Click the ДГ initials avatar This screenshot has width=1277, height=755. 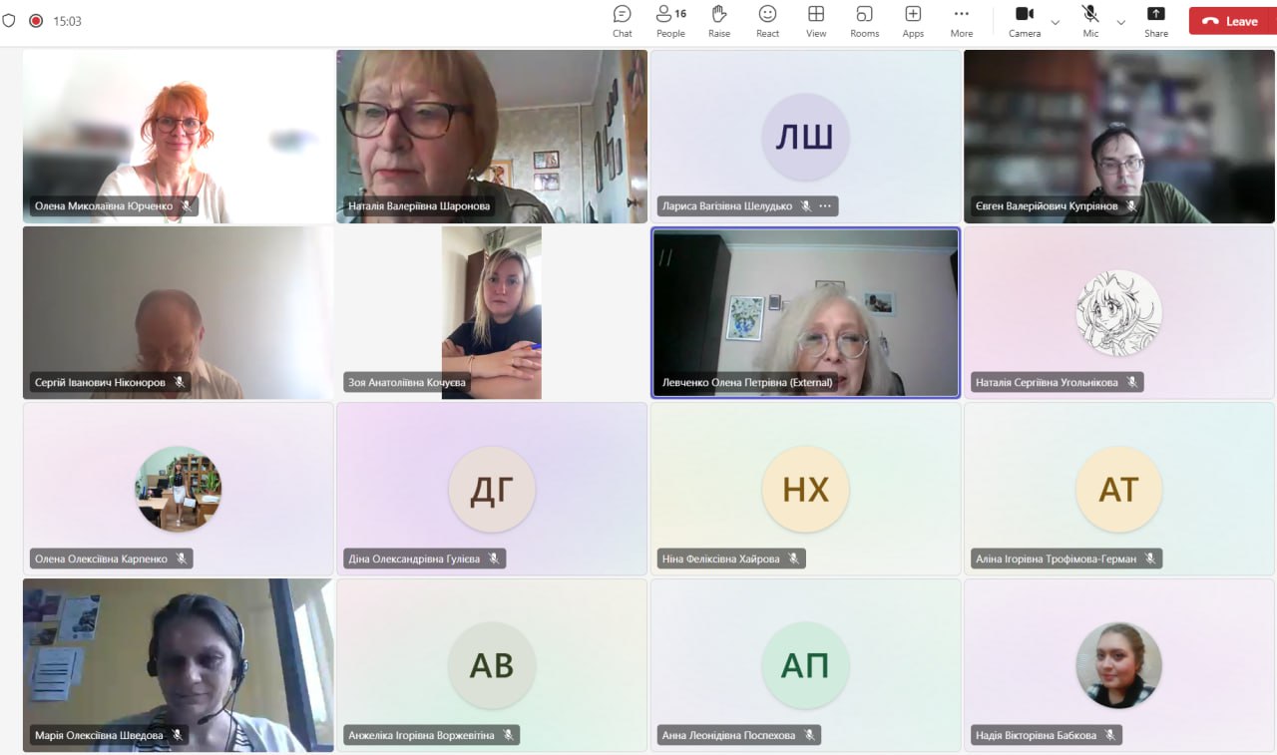492,489
